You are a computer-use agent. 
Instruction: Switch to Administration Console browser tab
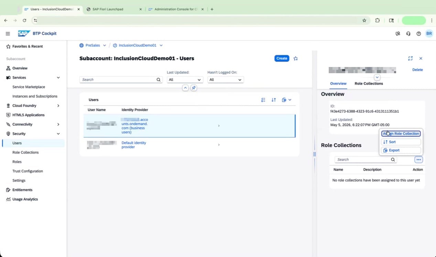[x=176, y=9]
